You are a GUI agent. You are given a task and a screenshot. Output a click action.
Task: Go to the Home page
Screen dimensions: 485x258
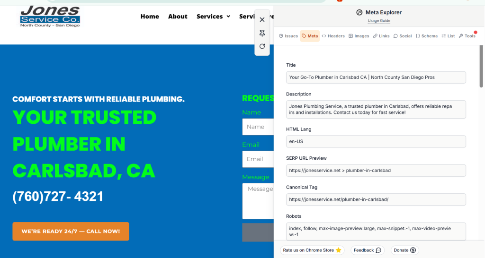(150, 17)
